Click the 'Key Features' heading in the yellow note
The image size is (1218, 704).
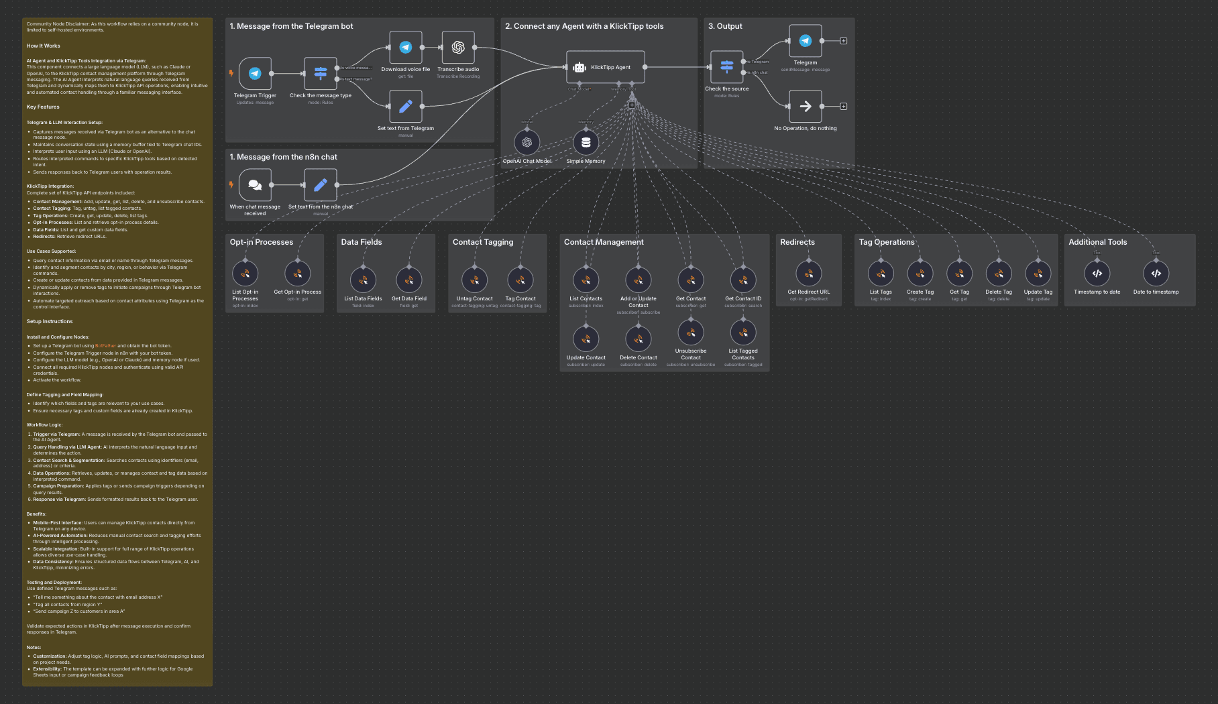click(43, 107)
